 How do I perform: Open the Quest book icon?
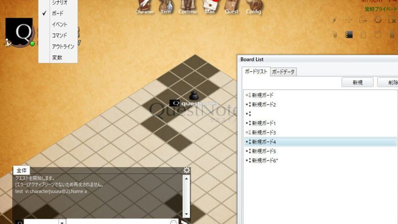click(231, 7)
